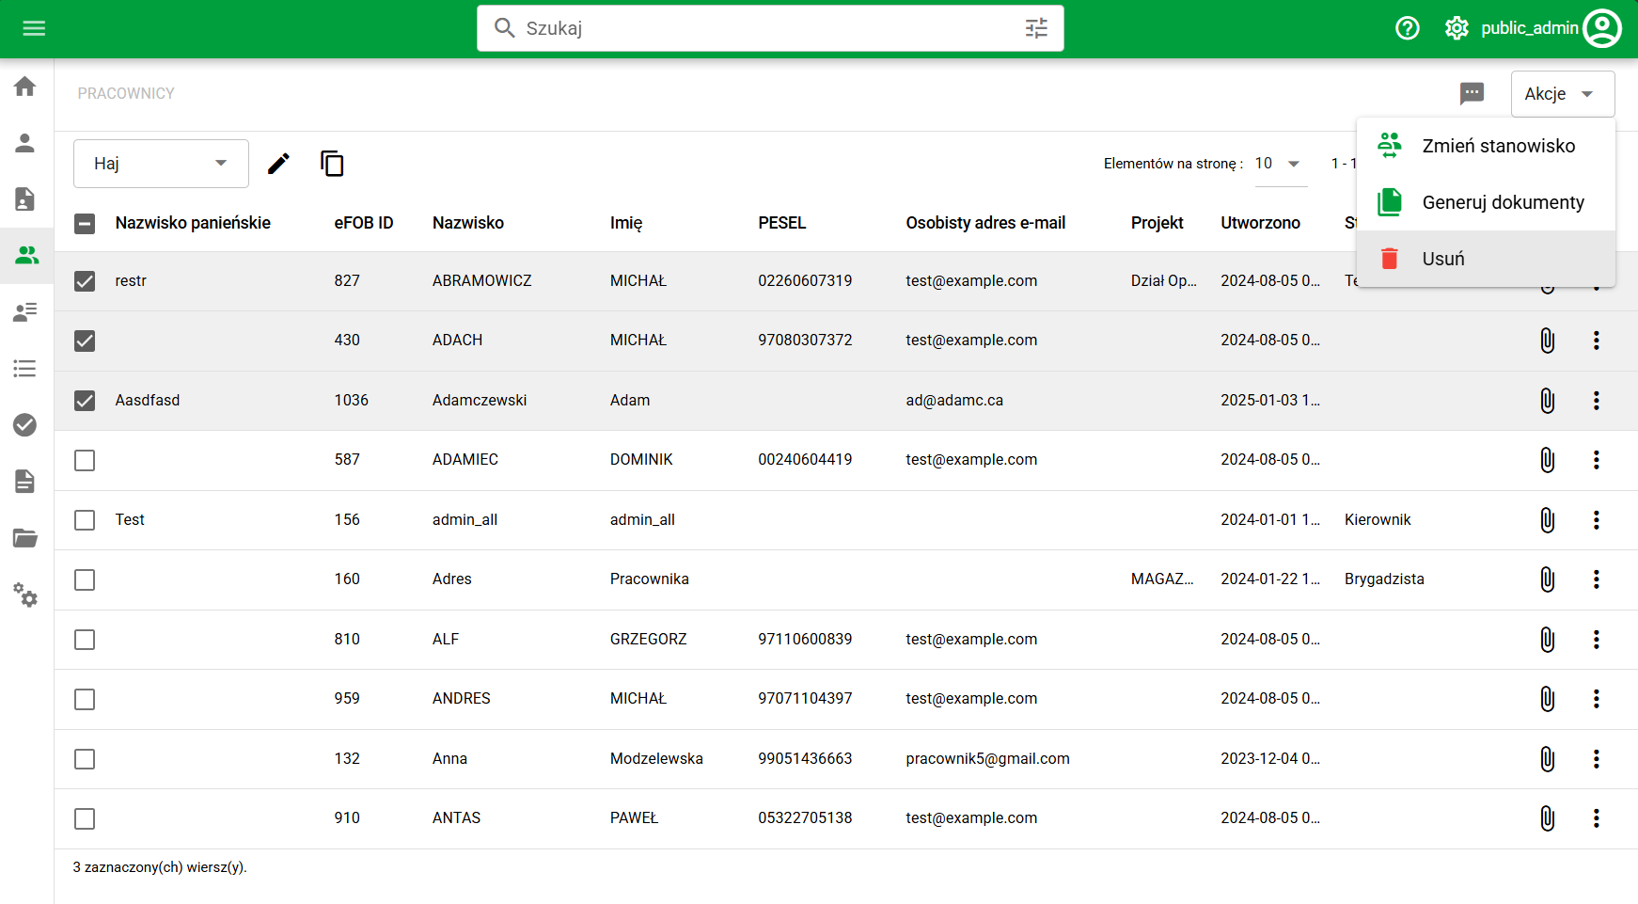Open search filter options icon
This screenshot has height=904, width=1638.
[1036, 28]
